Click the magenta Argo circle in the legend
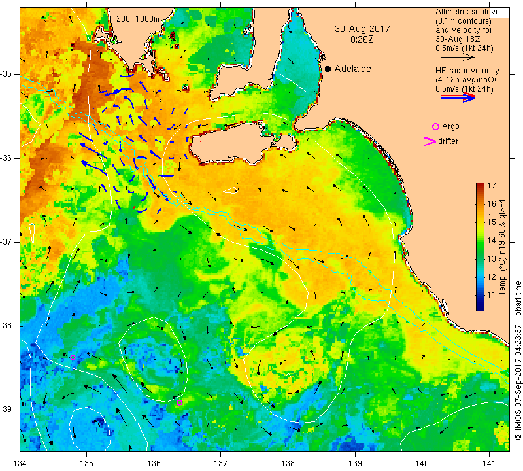The height and width of the screenshot is (471, 523). (x=435, y=126)
